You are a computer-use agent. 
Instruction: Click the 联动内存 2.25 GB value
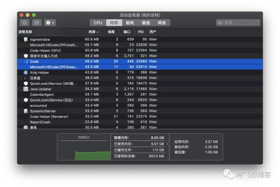[211, 147]
